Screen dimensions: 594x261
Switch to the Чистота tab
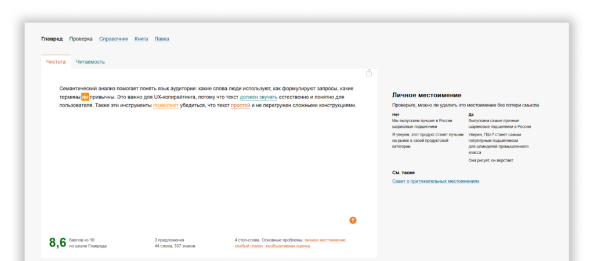56,61
